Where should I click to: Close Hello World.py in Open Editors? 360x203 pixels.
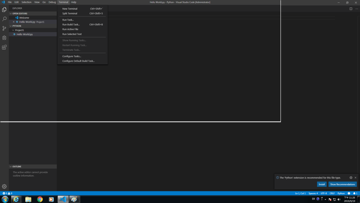(14, 22)
